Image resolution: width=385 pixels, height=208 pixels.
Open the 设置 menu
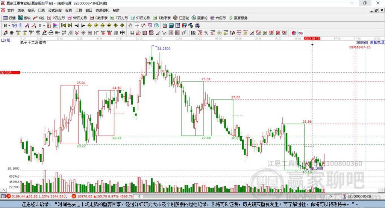(68, 10)
